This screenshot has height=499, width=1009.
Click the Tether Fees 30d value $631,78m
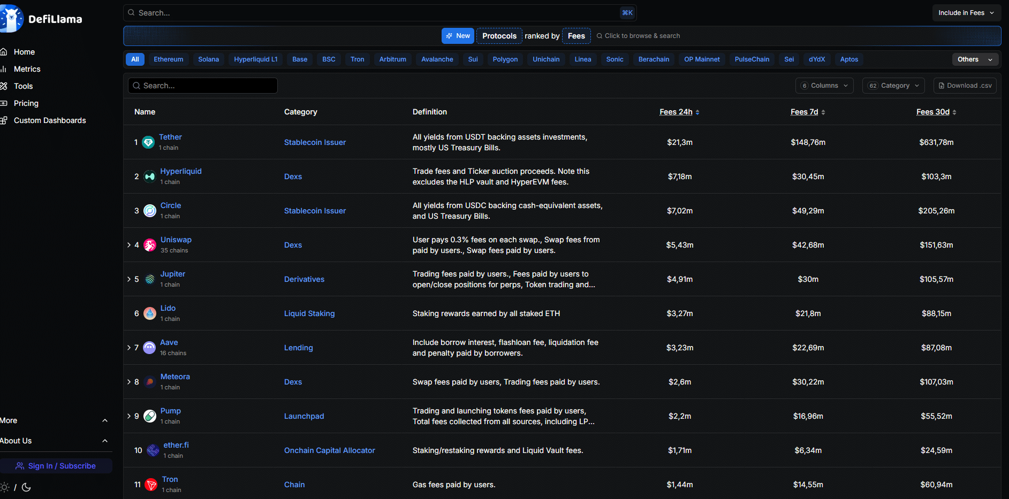tap(936, 142)
